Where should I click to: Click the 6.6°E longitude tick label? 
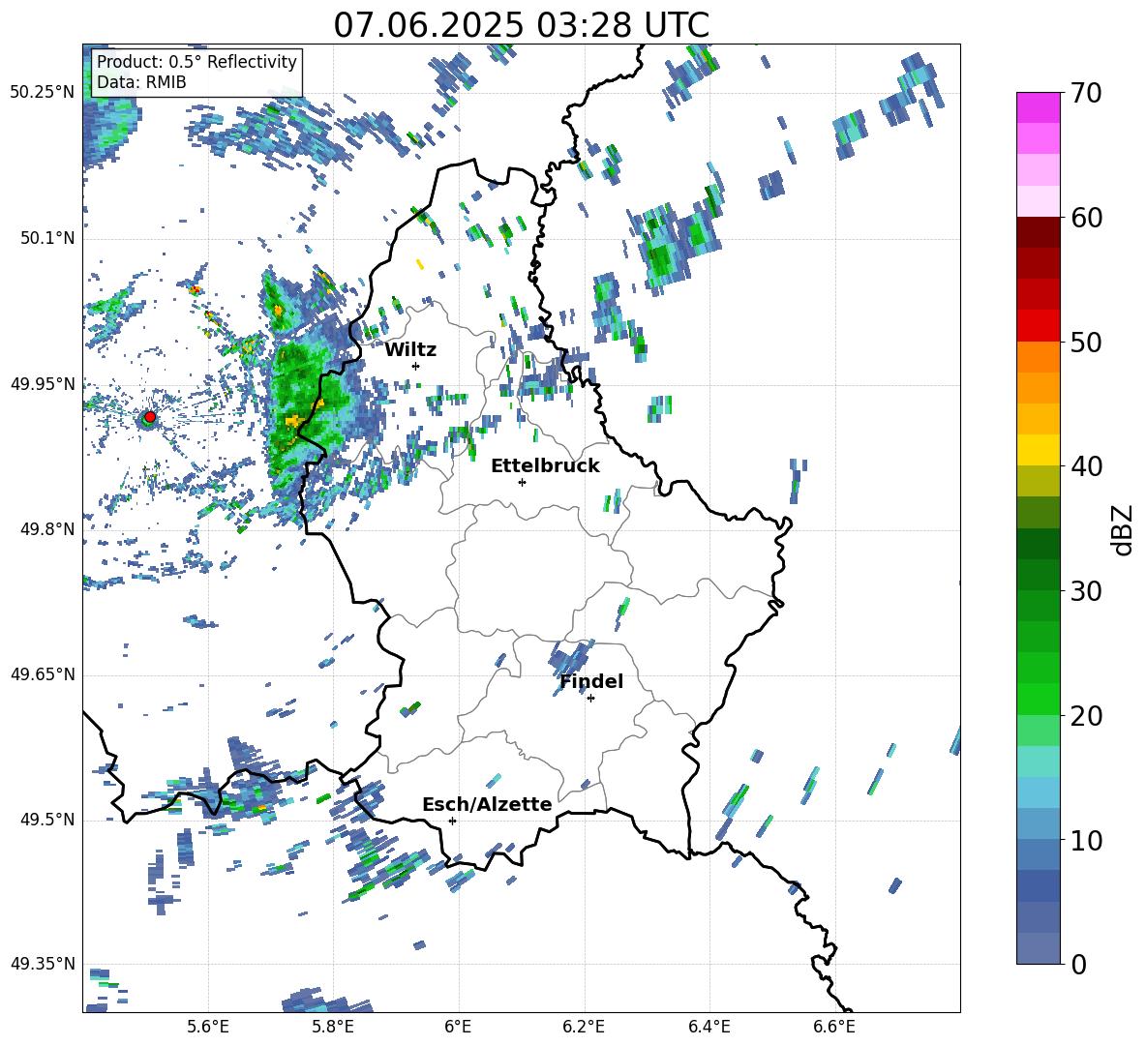tap(834, 1027)
